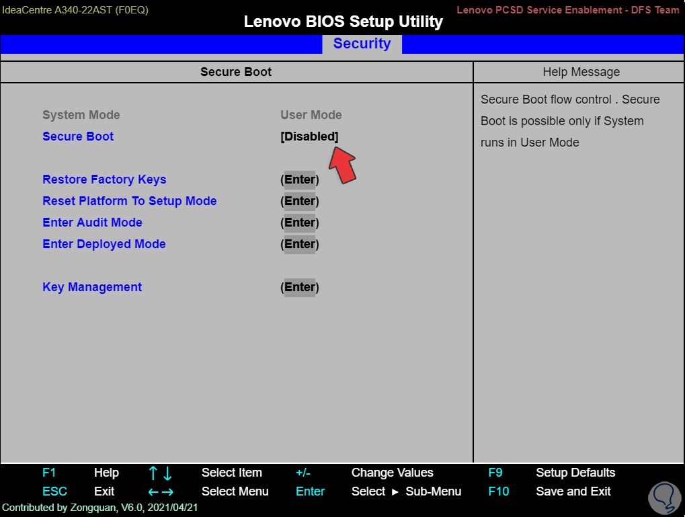The height and width of the screenshot is (517, 685).
Task: Click the Secure Boot section heading
Action: tap(236, 72)
